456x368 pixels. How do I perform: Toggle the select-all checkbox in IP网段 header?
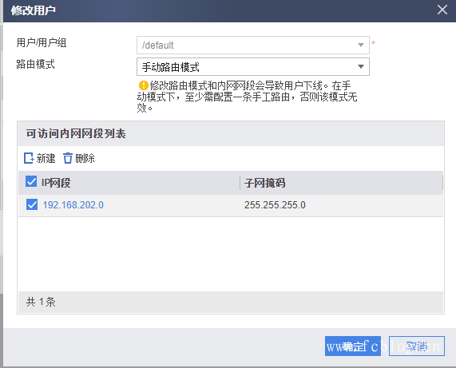(31, 181)
